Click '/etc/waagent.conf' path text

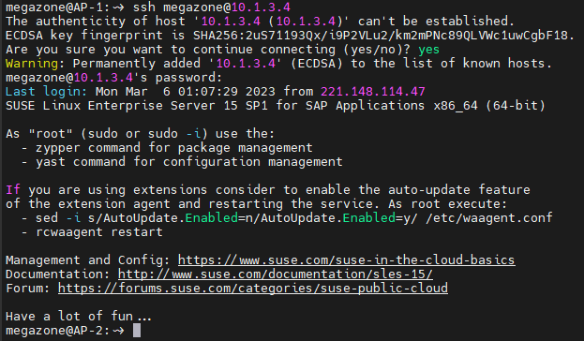pos(489,217)
